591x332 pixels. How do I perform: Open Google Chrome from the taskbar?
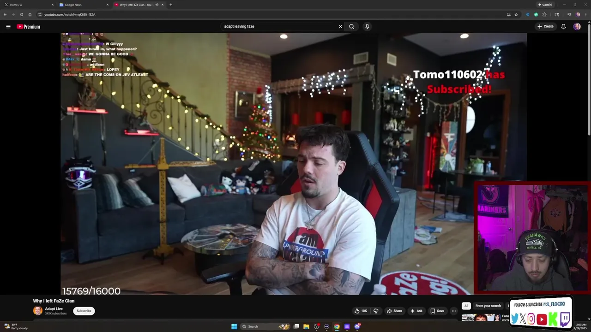(337, 326)
